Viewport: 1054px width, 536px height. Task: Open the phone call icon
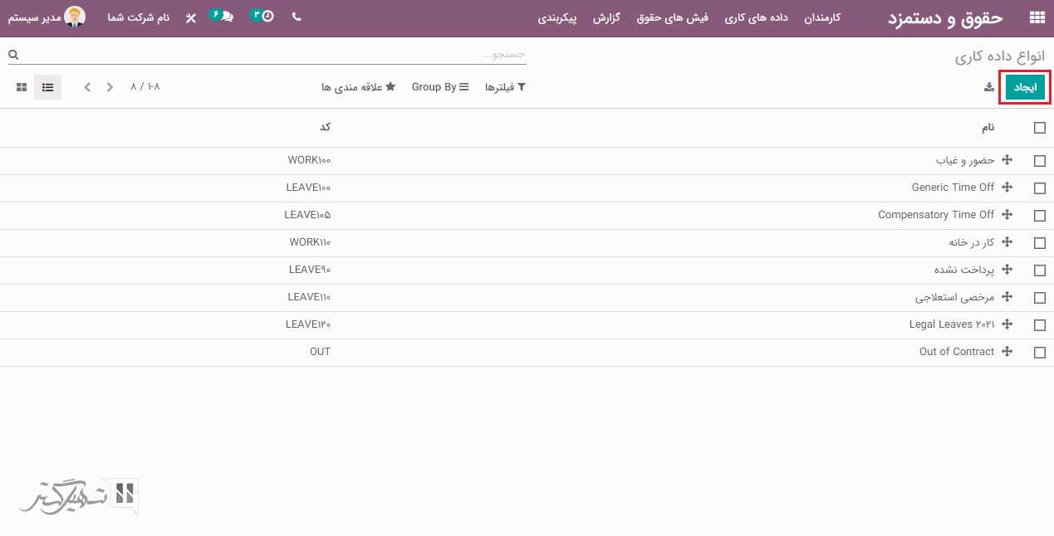[297, 17]
